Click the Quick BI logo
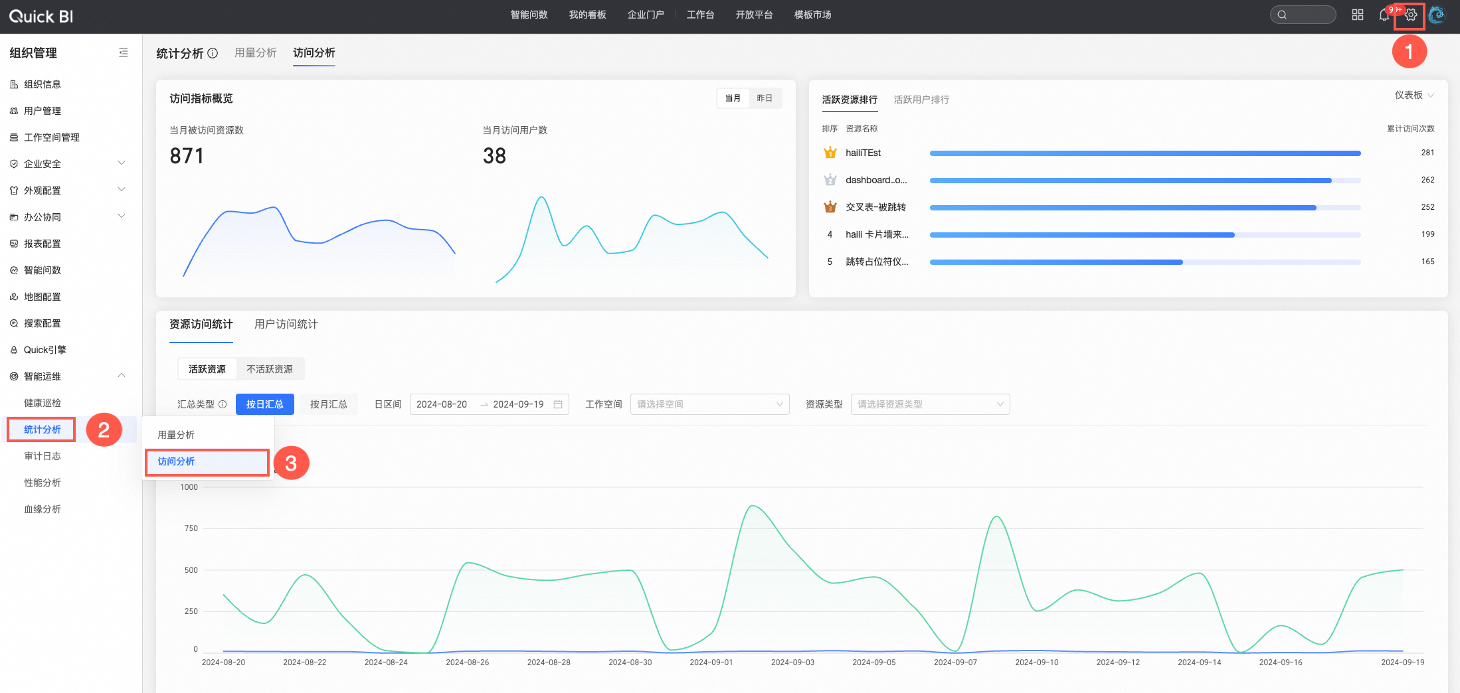The width and height of the screenshot is (1460, 693). click(x=41, y=17)
